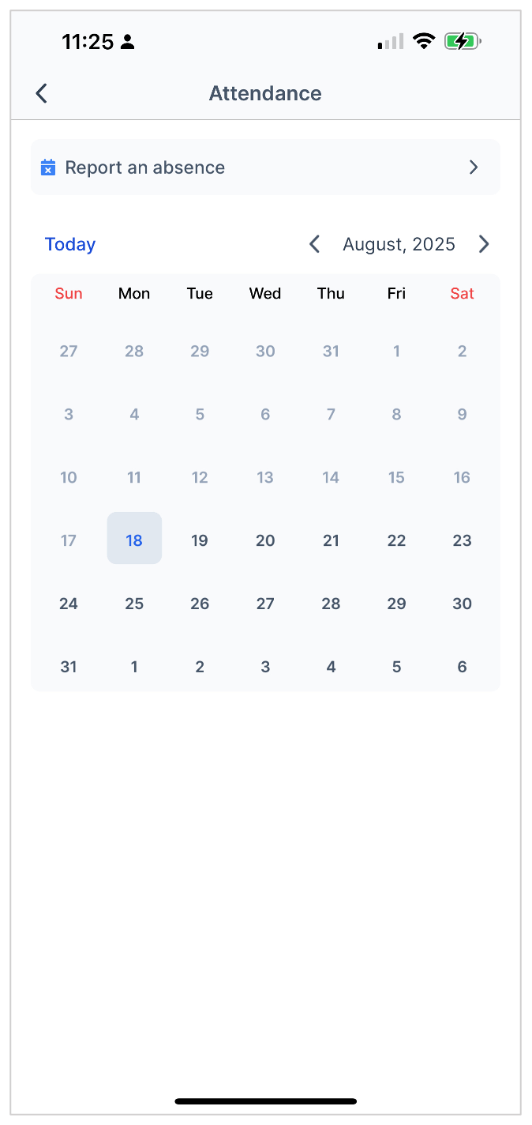
Task: Select Sunday August 31
Action: (x=69, y=667)
